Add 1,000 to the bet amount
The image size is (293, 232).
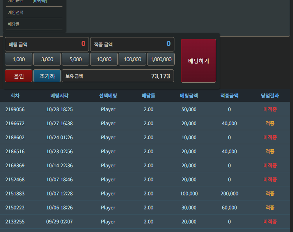(18, 59)
